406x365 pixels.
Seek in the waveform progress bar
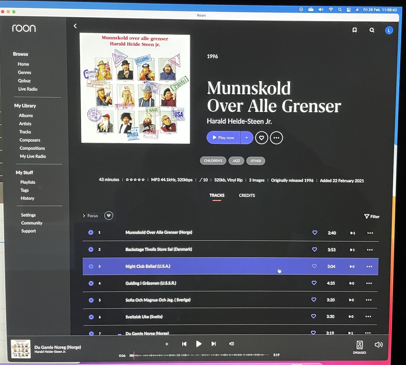point(199,355)
